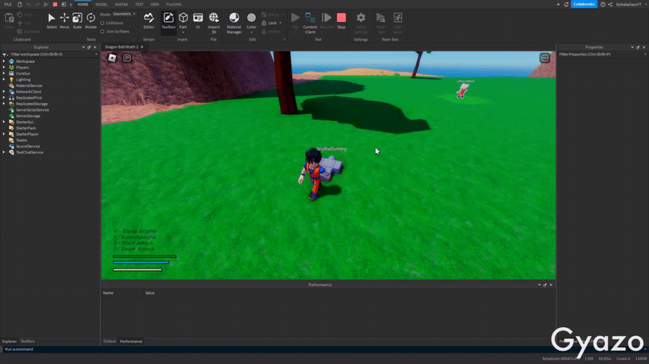
Task: Click Import 3D
Action: [x=214, y=23]
